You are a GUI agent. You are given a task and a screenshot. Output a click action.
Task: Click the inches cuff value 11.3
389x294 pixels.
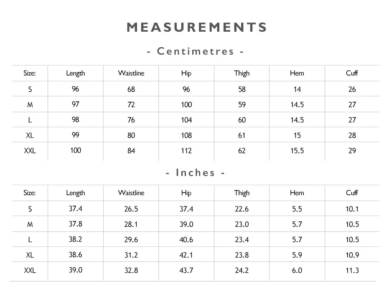click(x=352, y=270)
